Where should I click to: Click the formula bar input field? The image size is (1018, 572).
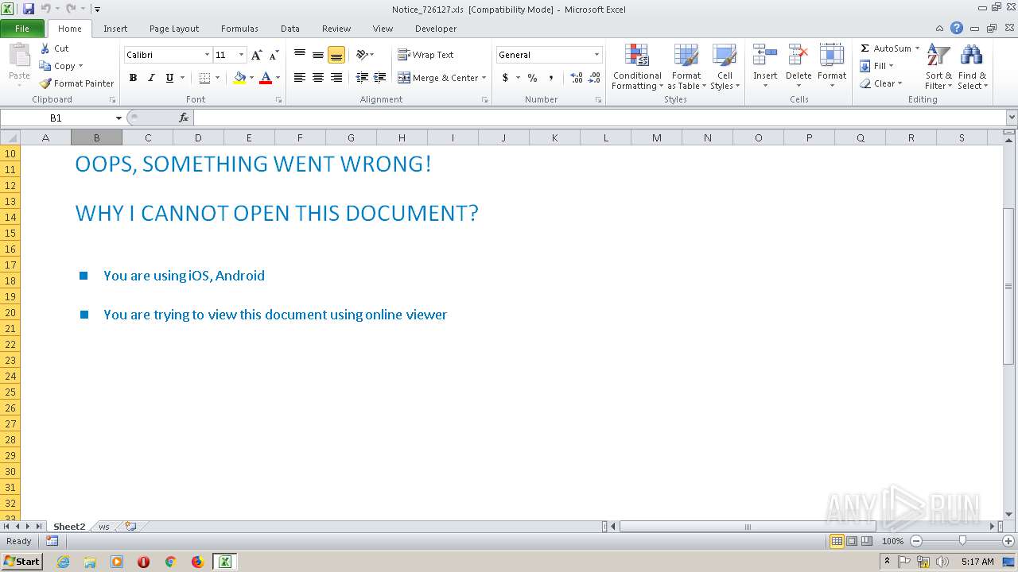(600, 118)
